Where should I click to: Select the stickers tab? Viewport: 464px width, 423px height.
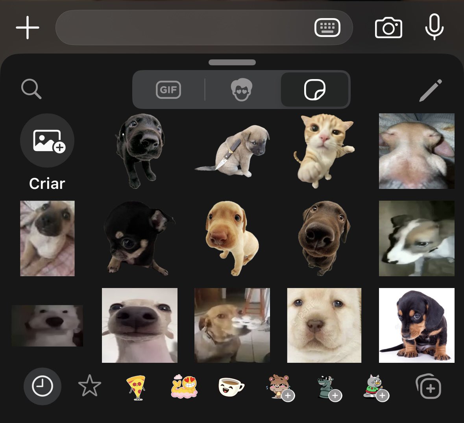point(314,90)
